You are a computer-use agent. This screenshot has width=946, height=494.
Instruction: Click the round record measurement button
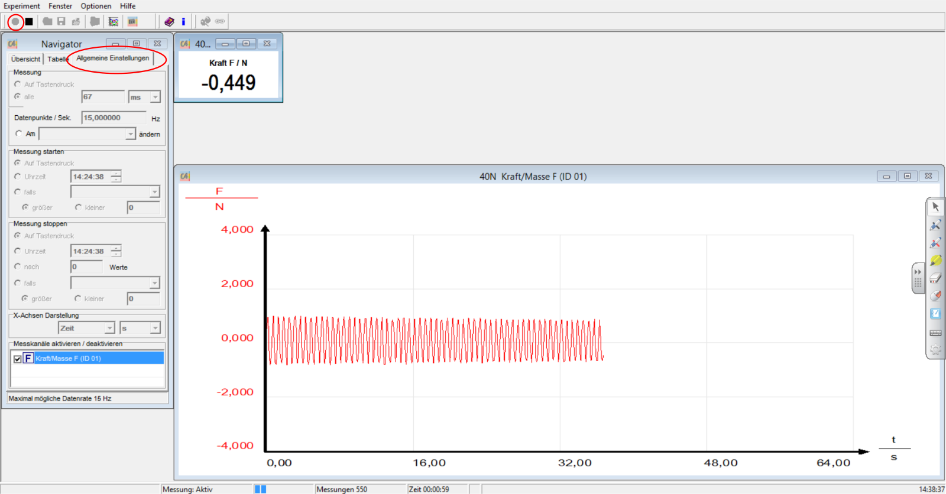[15, 22]
